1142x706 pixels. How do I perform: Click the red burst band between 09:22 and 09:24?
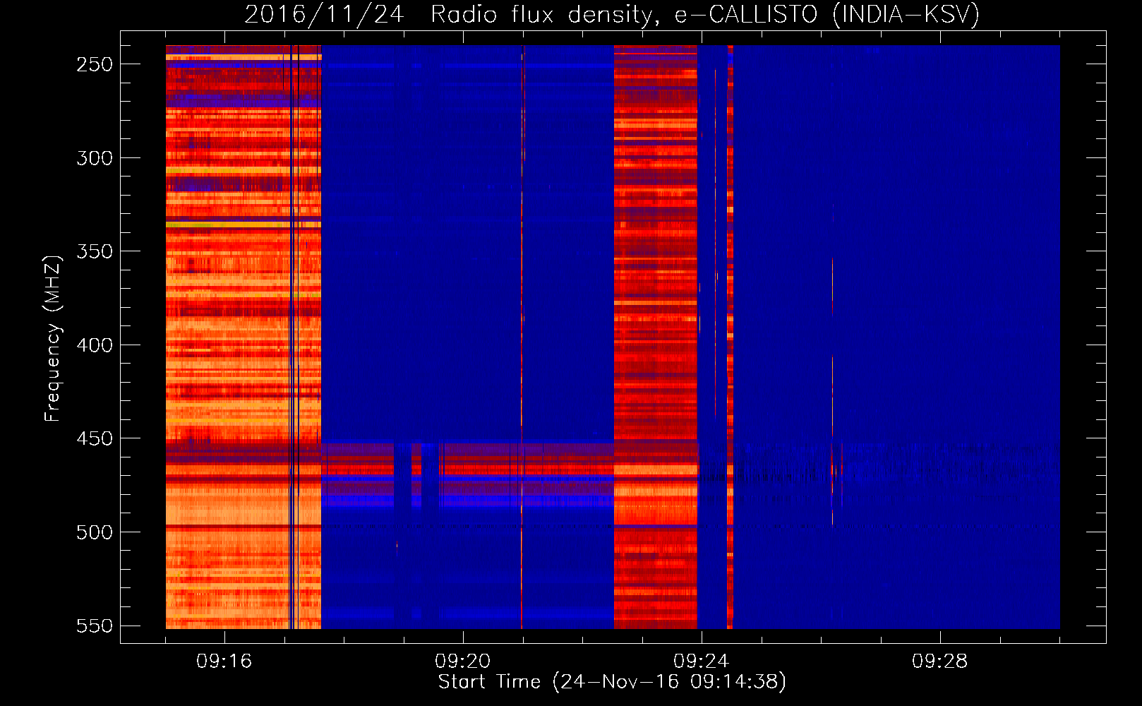coord(656,337)
